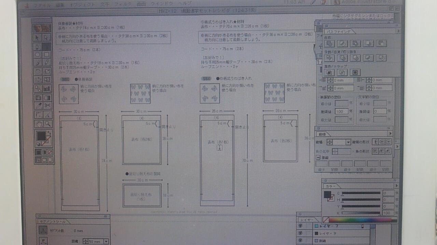Select the Zoom magnifier tool

pos(47,124)
